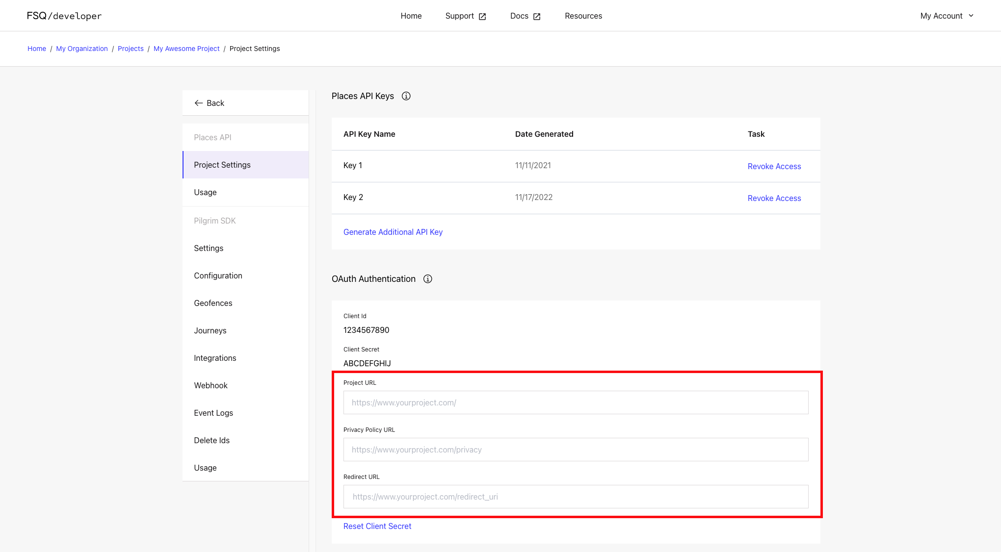The height and width of the screenshot is (552, 1001).
Task: Focus the Project URL input field
Action: pyautogui.click(x=575, y=402)
